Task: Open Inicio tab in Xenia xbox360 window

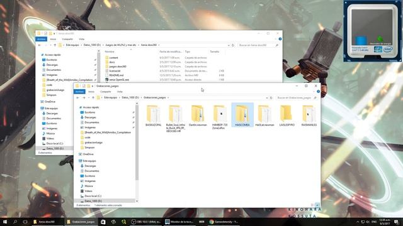Action: pyautogui.click(x=53, y=39)
